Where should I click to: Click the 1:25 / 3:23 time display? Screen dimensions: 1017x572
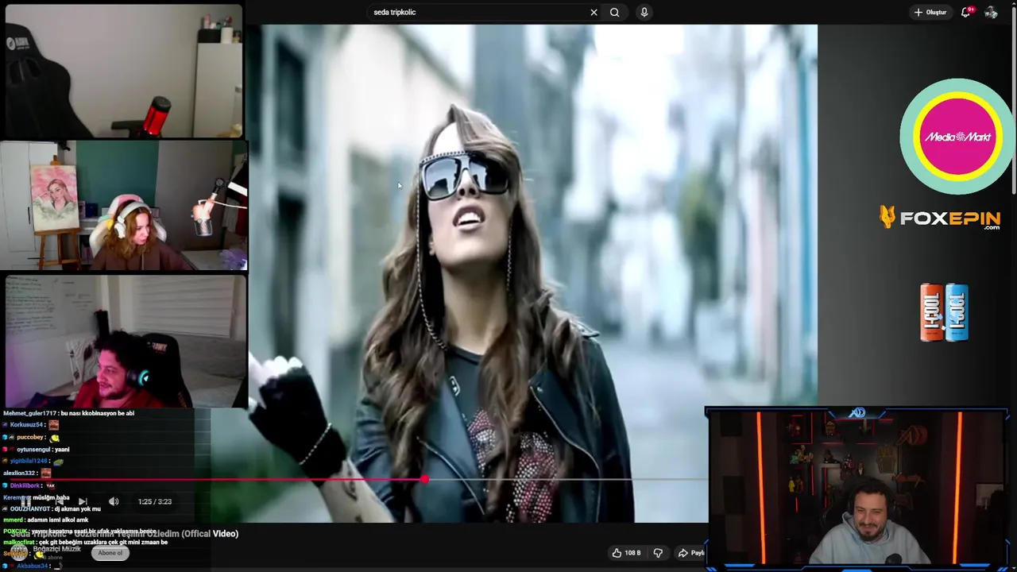155,501
